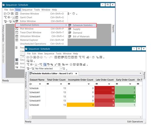Click the Gantt Chart icon in View menu

17,17
